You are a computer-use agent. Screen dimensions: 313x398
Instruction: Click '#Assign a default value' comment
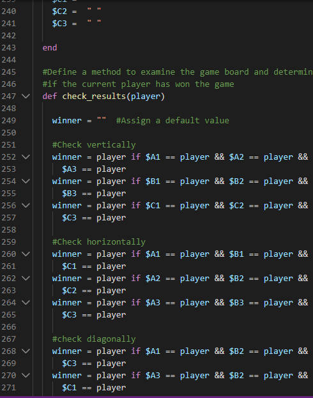click(172, 121)
